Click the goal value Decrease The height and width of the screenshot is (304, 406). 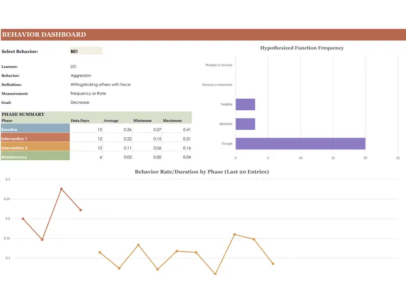coord(80,103)
